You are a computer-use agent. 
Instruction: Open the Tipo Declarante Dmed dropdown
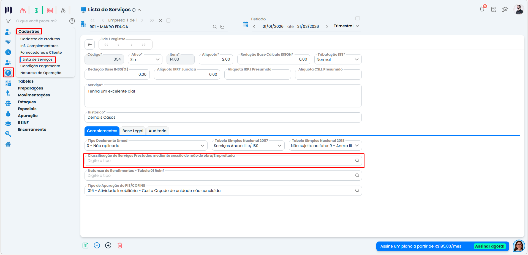146,146
